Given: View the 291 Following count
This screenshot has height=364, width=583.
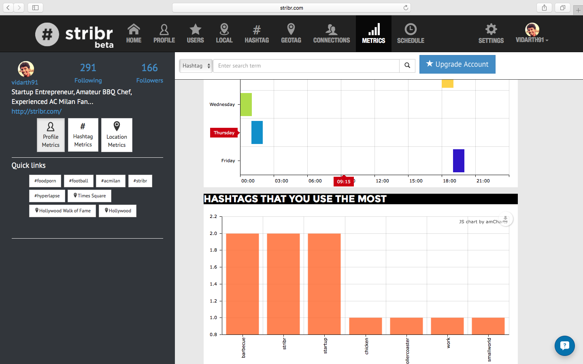Looking at the screenshot, I should [x=88, y=73].
